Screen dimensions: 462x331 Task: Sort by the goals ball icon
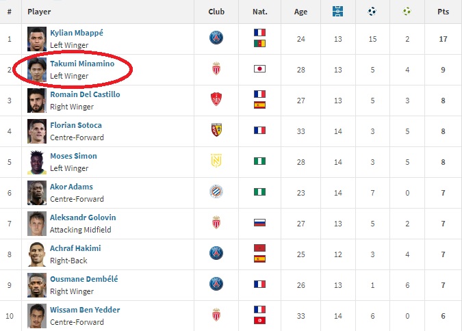(x=372, y=12)
